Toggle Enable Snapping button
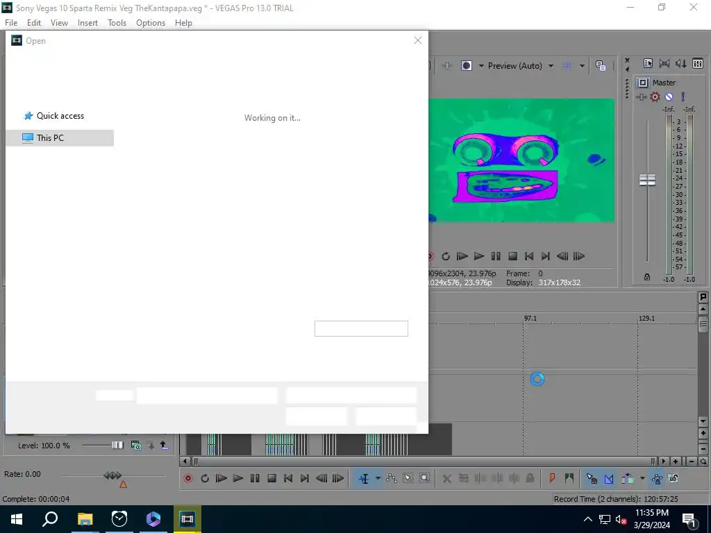The height and width of the screenshot is (533, 711). pos(592,478)
